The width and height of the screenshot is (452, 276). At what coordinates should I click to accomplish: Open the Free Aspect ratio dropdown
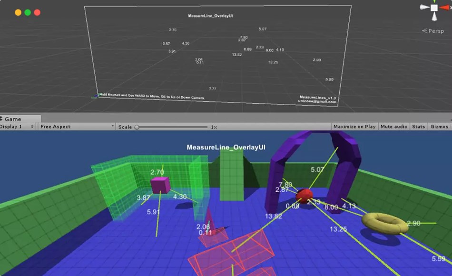click(76, 127)
